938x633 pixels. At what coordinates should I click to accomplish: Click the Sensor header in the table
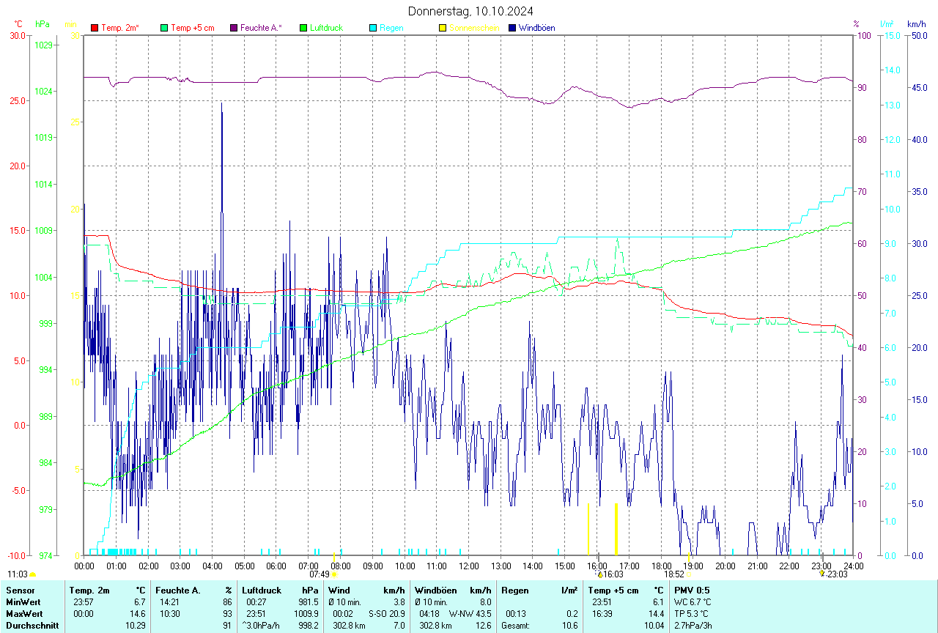(19, 591)
